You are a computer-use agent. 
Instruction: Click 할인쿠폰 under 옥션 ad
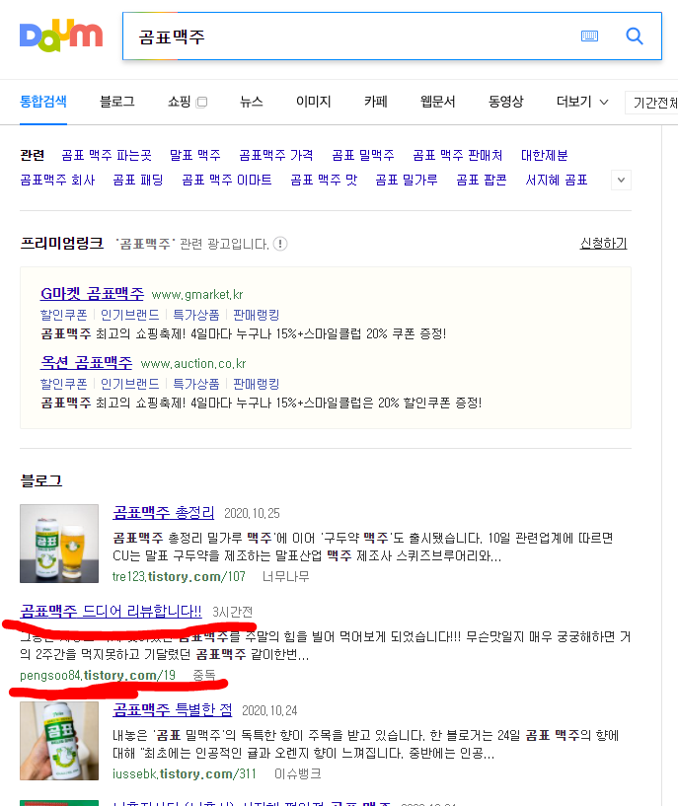point(64,384)
